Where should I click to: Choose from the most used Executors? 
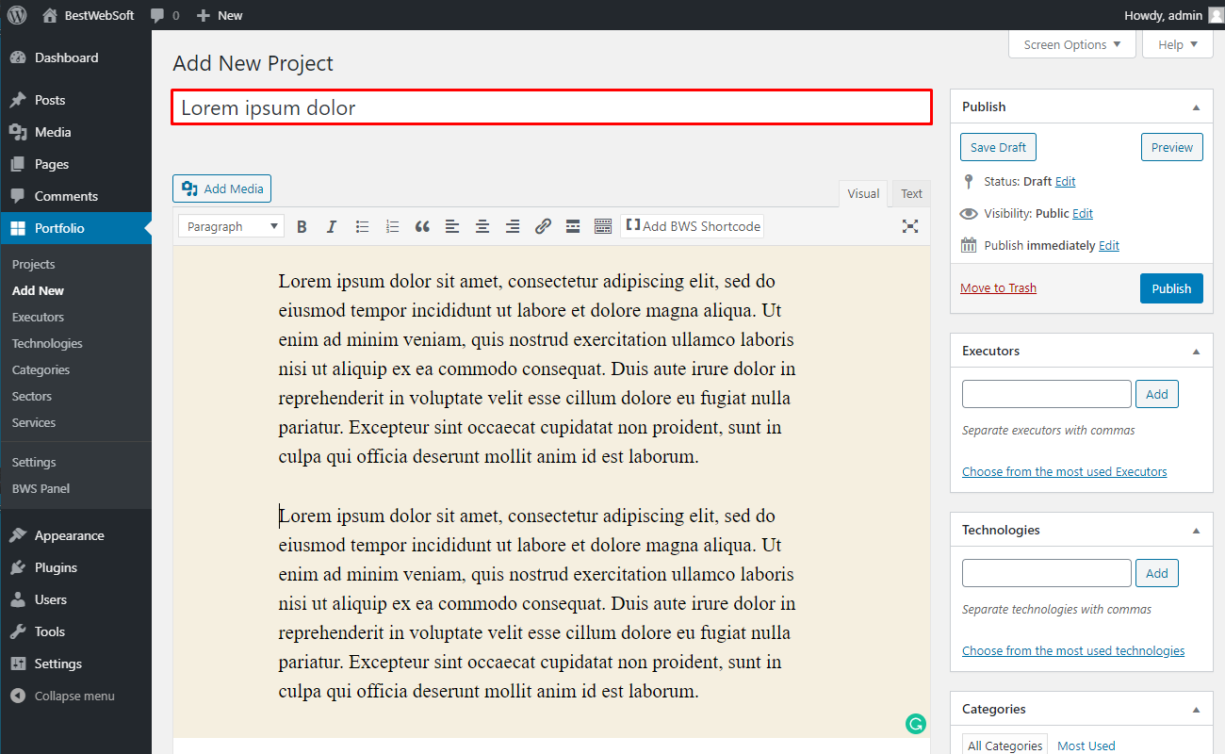tap(1064, 471)
